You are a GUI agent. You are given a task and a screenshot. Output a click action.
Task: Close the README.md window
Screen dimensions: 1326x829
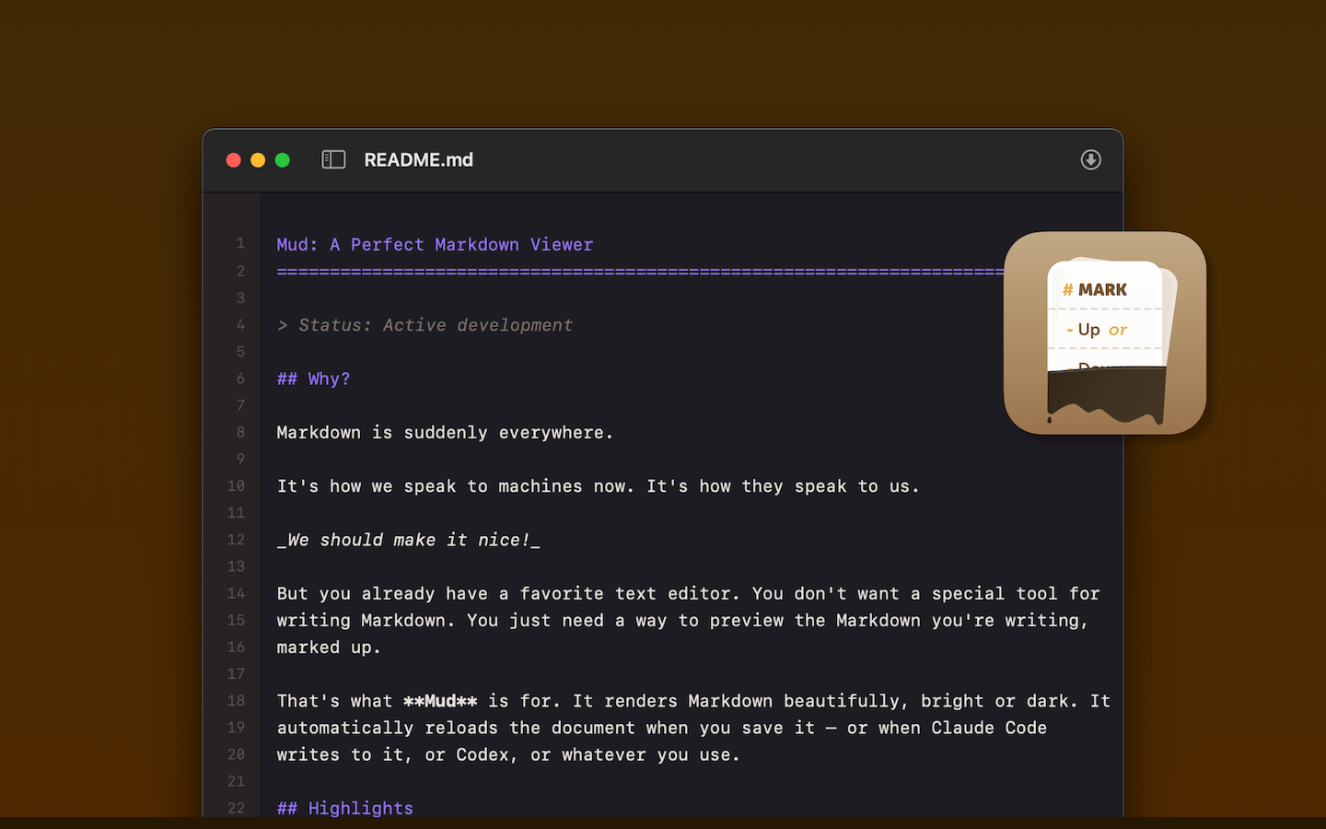[x=234, y=160]
